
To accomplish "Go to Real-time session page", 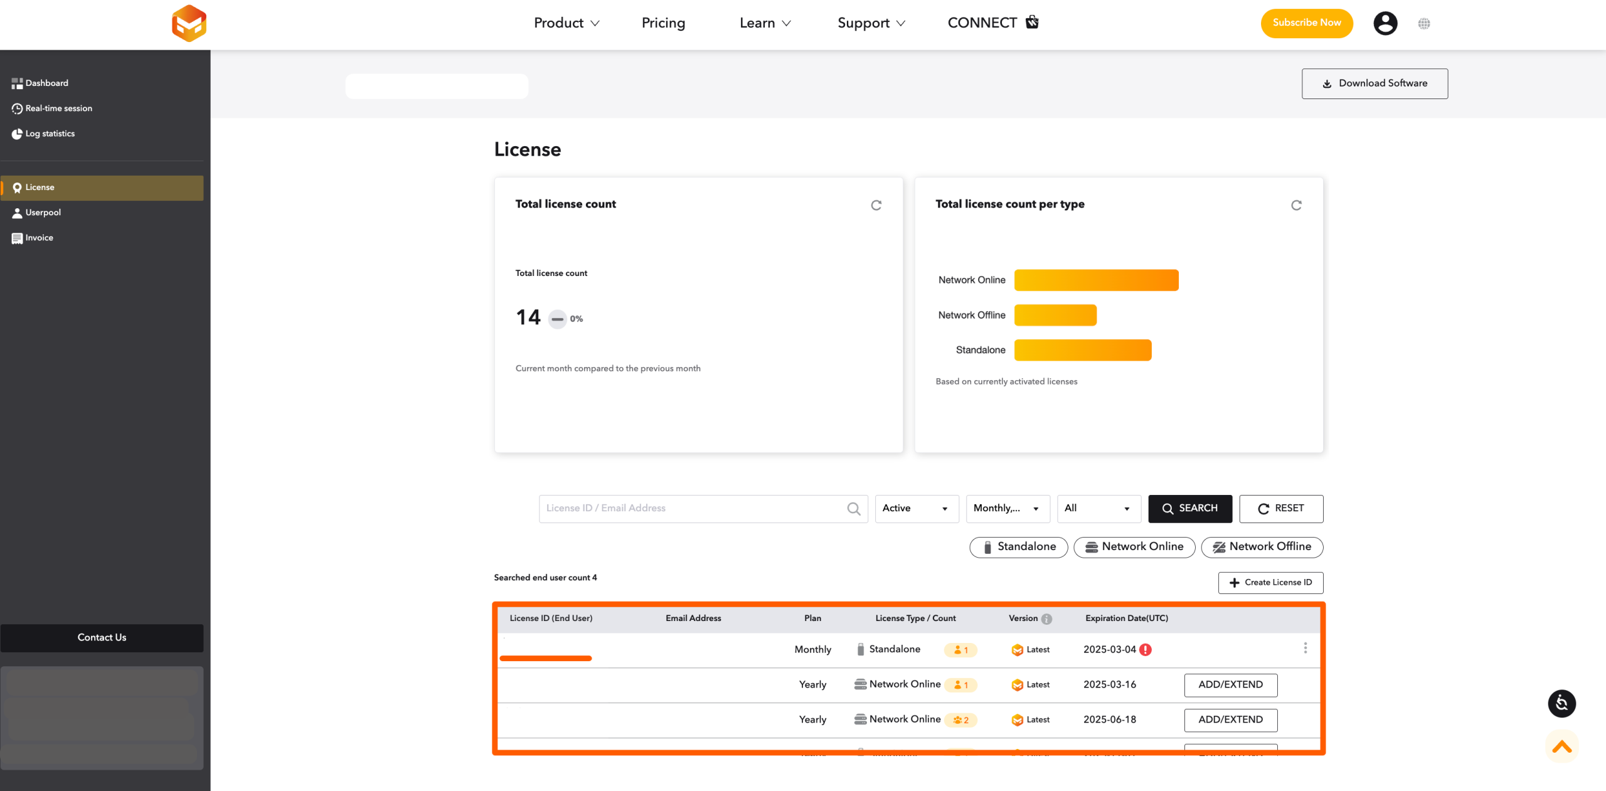I will [x=58, y=109].
